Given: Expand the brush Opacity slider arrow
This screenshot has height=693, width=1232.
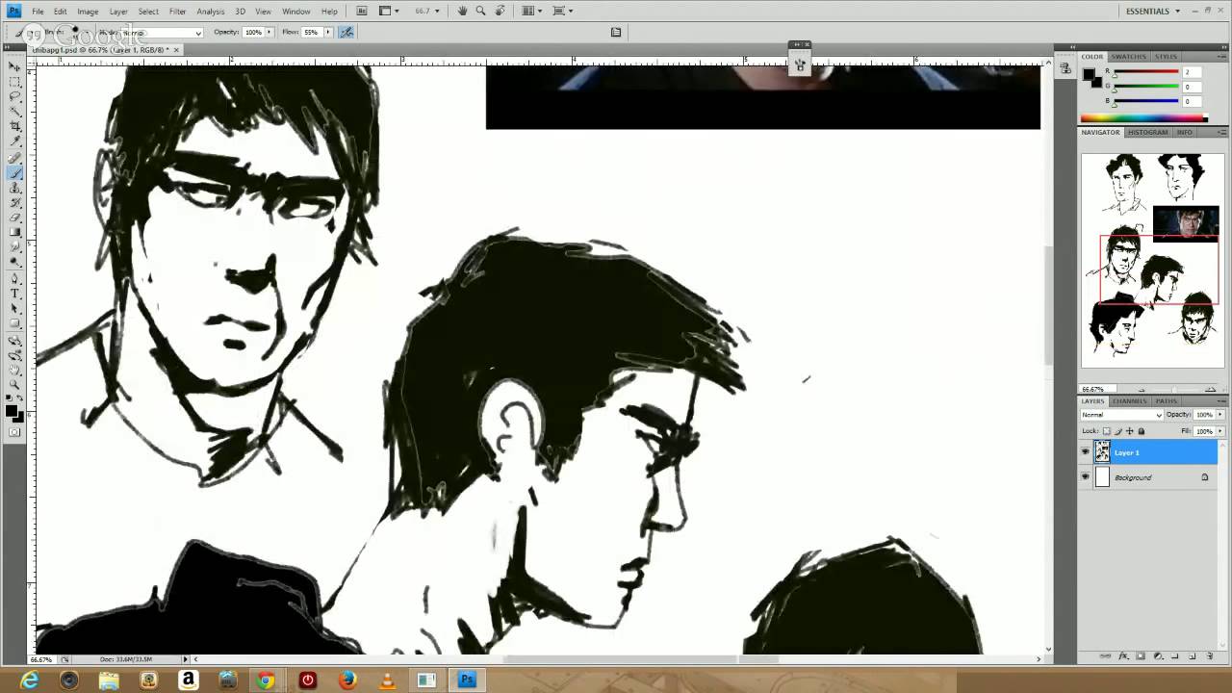Looking at the screenshot, I should click(x=269, y=32).
